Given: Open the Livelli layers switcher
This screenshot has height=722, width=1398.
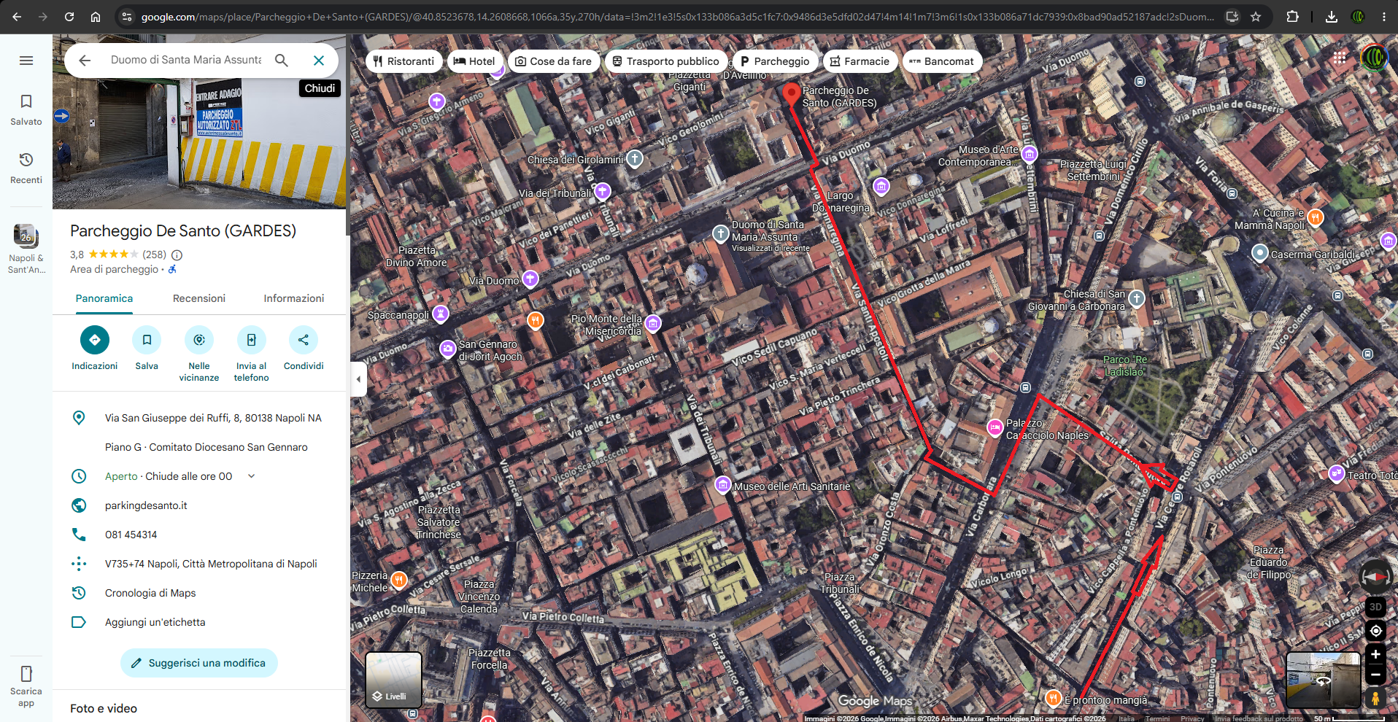Looking at the screenshot, I should pyautogui.click(x=393, y=680).
